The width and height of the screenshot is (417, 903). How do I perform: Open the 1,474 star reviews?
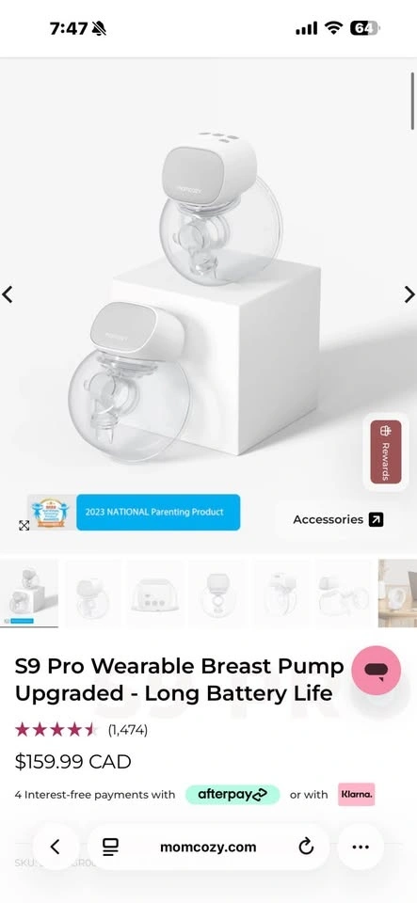pyautogui.click(x=81, y=730)
